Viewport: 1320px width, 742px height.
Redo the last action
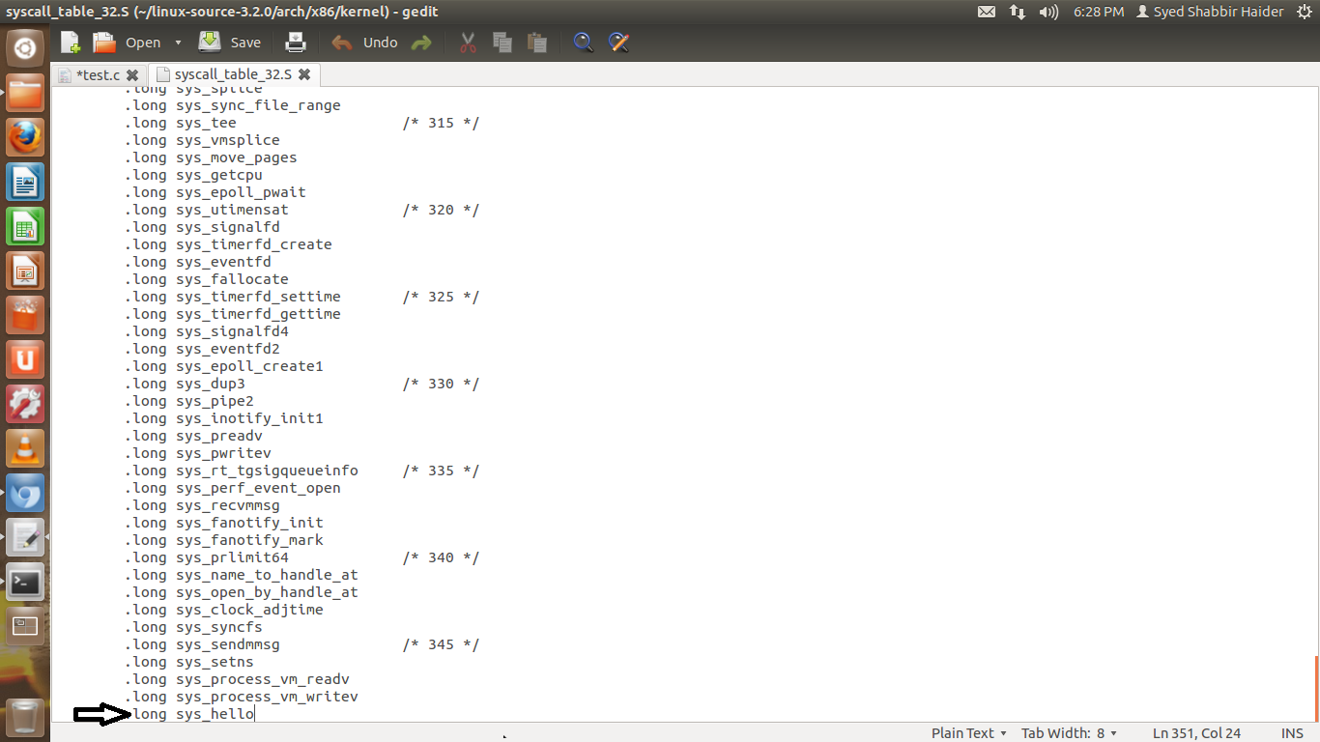tap(422, 42)
